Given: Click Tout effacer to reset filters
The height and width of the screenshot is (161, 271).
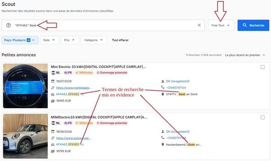Looking at the screenshot, I should (x=120, y=40).
